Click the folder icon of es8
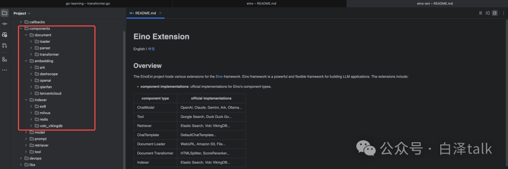The width and height of the screenshot is (508, 169). 37,106
